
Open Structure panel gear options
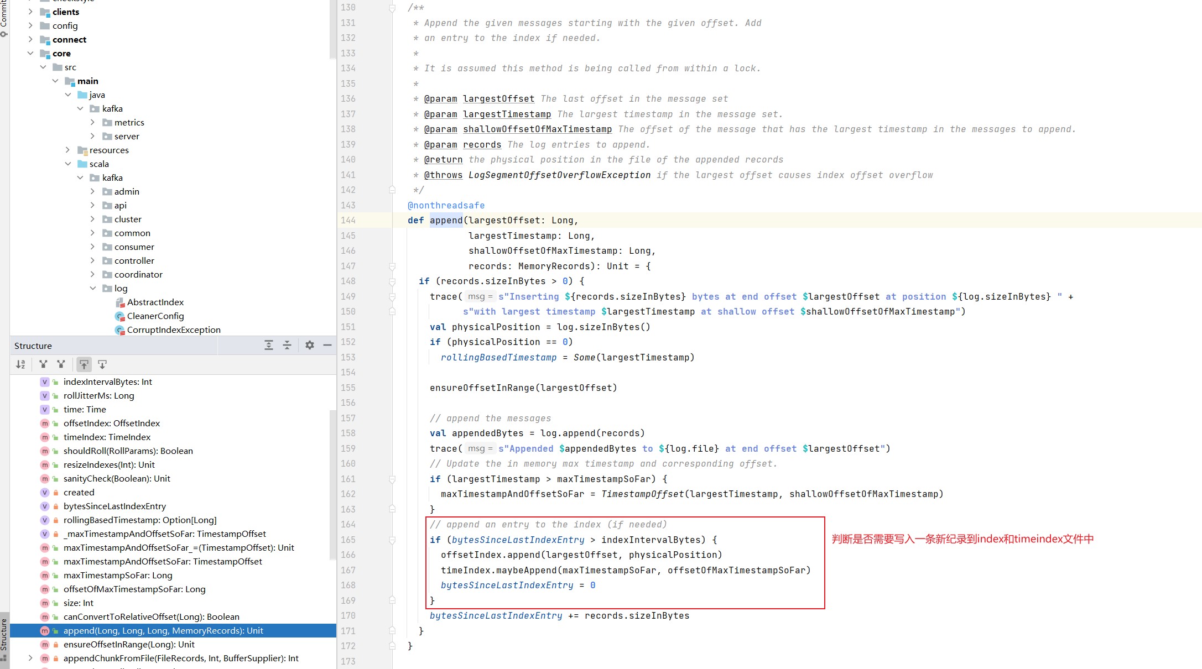point(310,346)
